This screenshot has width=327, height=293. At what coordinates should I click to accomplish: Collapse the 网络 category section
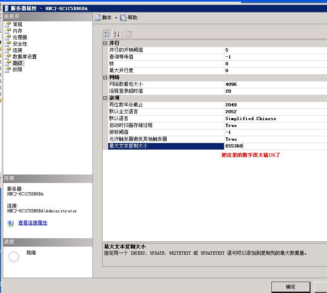pos(105,77)
